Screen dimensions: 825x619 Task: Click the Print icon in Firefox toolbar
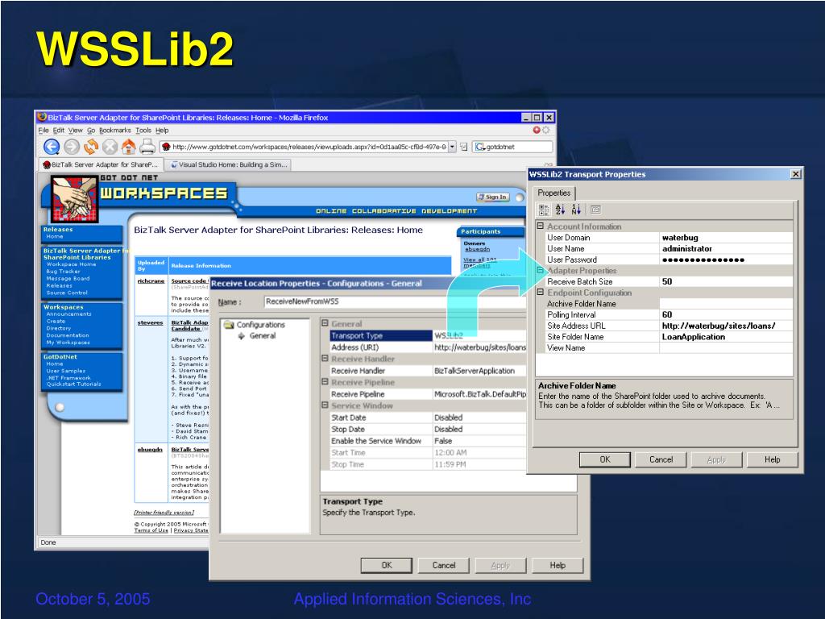tap(147, 147)
